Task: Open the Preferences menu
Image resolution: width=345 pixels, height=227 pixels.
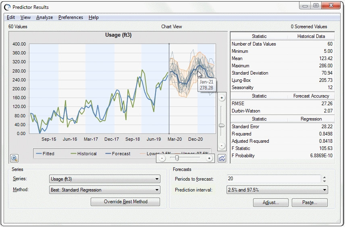Action: pyautogui.click(x=71, y=17)
